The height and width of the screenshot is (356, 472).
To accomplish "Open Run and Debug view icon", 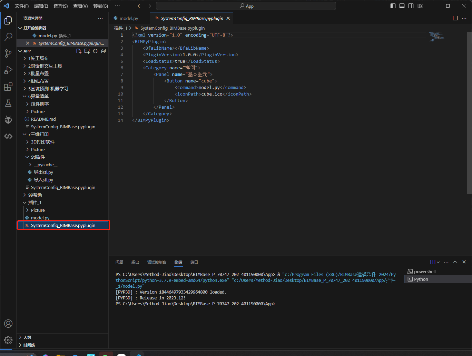I will click(8, 70).
